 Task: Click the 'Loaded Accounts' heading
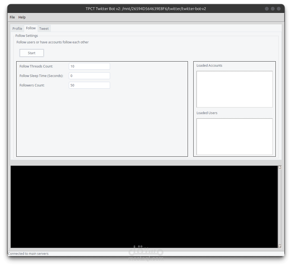[209, 66]
